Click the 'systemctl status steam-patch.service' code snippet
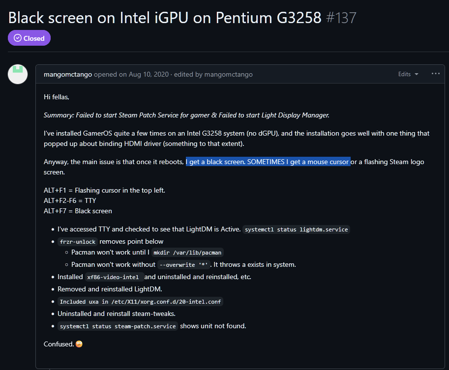This screenshot has width=449, height=370. 118,326
